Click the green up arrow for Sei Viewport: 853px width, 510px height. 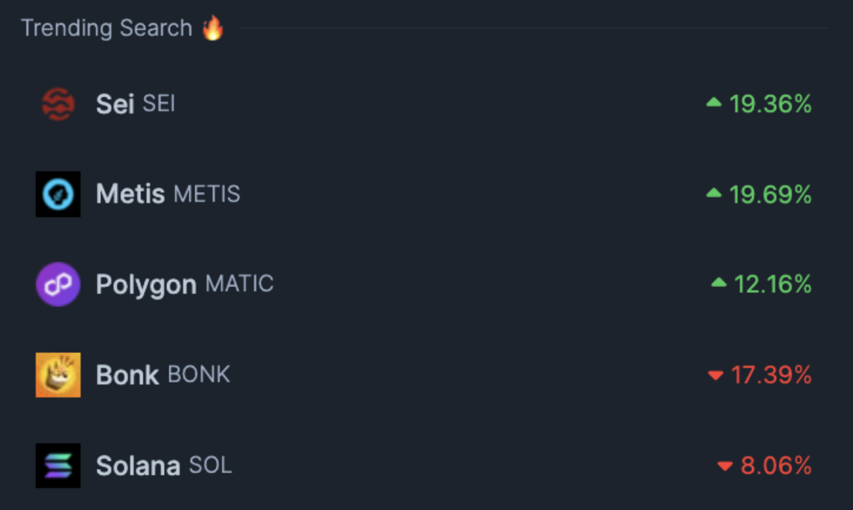click(714, 102)
